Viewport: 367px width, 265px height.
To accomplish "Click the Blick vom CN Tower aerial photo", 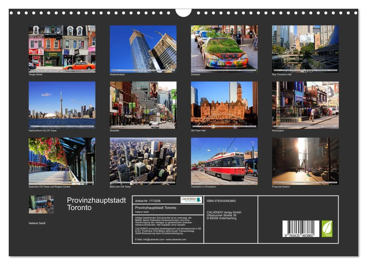I will coord(143,161).
